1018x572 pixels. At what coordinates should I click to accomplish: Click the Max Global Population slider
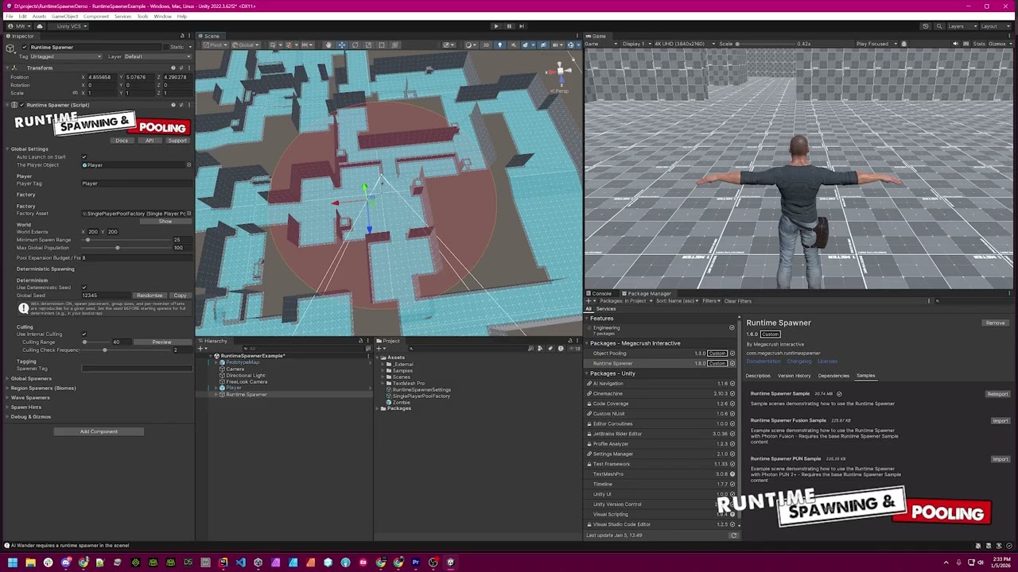click(127, 248)
